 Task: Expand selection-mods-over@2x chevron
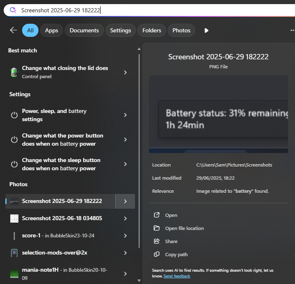pyautogui.click(x=125, y=253)
